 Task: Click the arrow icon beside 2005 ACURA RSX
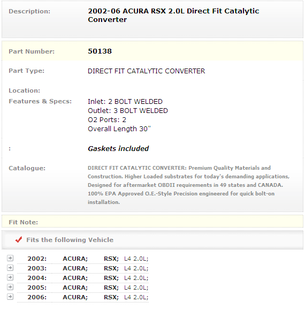click(10, 287)
